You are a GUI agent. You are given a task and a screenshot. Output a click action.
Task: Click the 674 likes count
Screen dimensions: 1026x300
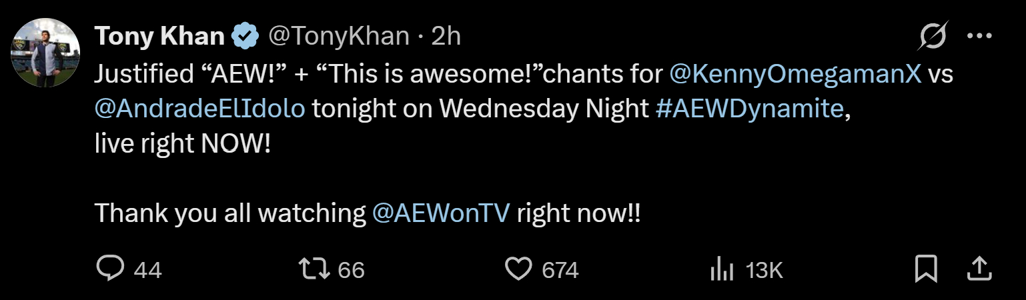tap(560, 270)
